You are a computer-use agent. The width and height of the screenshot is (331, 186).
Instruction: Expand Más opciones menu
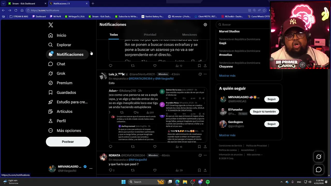tap(65, 131)
